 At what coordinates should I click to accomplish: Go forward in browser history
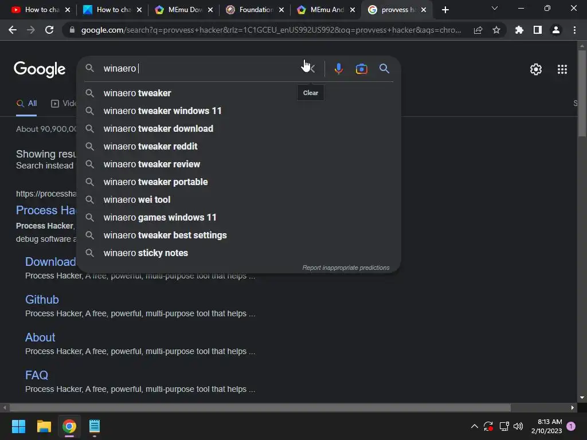[x=31, y=30]
